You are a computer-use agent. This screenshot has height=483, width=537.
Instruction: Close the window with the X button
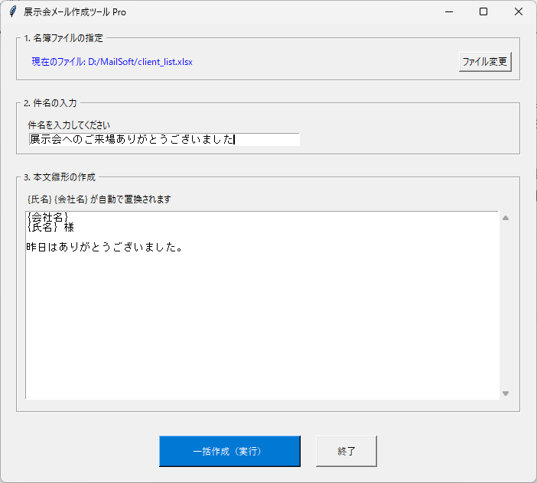[x=519, y=11]
